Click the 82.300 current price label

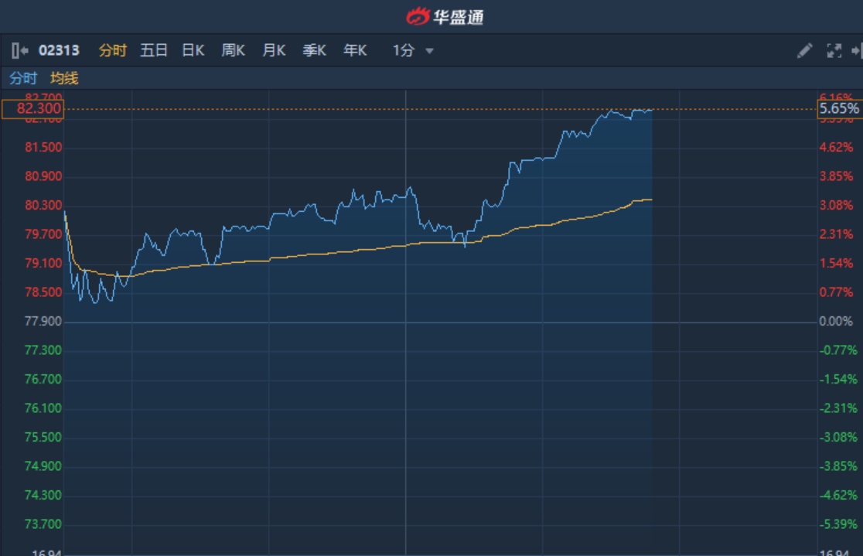[x=32, y=109]
